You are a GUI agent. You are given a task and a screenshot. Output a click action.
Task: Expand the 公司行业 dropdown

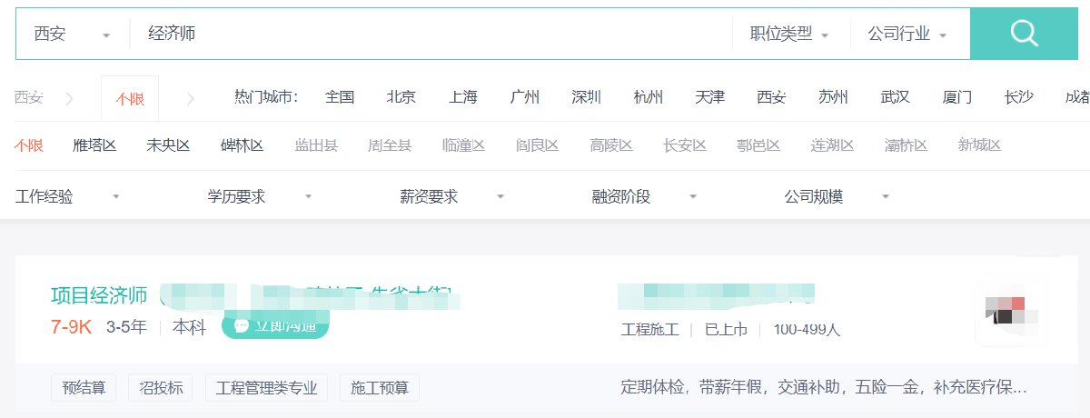pyautogui.click(x=907, y=34)
